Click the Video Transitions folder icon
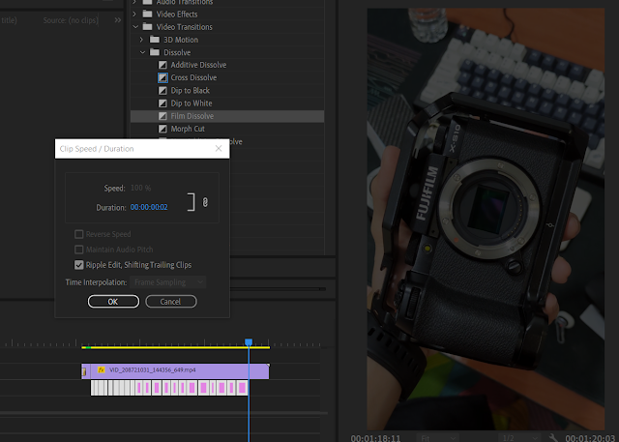This screenshot has height=442, width=619. 147,27
